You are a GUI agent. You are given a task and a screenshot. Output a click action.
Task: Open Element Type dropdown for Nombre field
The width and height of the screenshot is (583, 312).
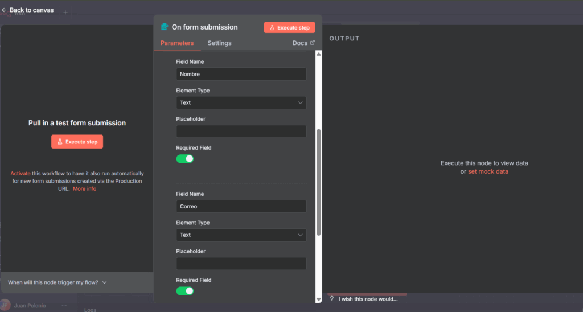click(x=241, y=102)
